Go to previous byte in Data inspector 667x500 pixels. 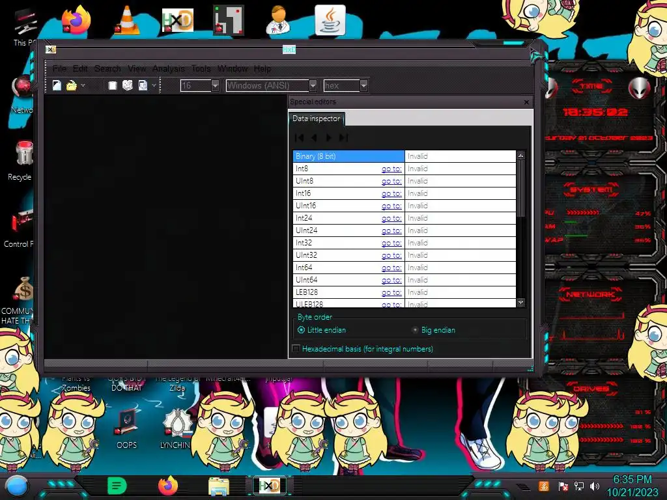pos(314,138)
